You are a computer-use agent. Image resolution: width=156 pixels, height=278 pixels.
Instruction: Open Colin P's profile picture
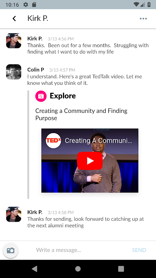pos(14,72)
